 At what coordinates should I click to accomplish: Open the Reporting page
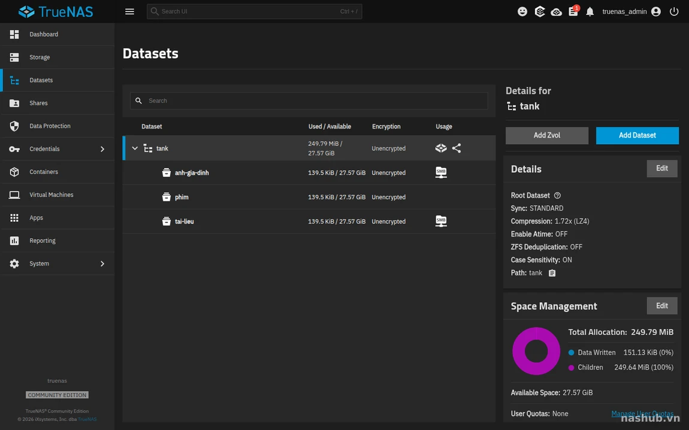point(58,240)
